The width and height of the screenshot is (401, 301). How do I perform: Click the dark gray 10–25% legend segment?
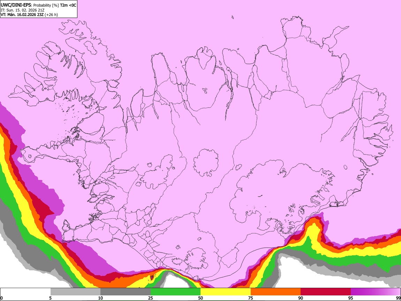tap(126, 292)
